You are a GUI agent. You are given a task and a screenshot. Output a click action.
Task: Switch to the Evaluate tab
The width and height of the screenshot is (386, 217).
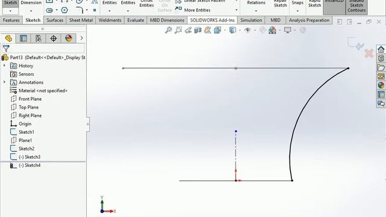pyautogui.click(x=136, y=20)
